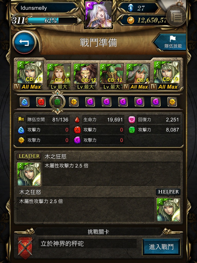Select the first purple dark team slot
The image size is (197, 263).
click(x=90, y=102)
